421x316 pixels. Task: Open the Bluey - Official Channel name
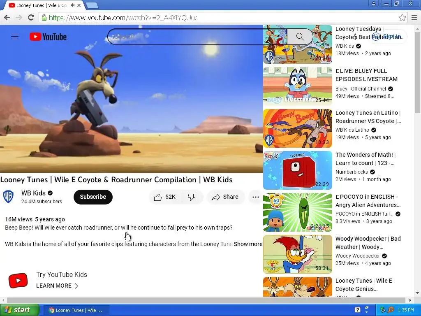(x=361, y=89)
